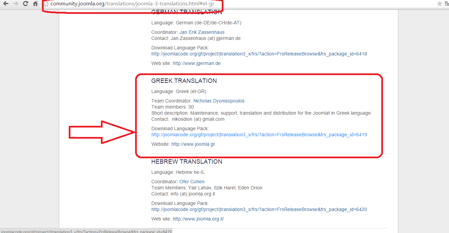Click the contact 'info (at) joomla.org.il'
This screenshot has width=449, height=233.
tap(193, 194)
